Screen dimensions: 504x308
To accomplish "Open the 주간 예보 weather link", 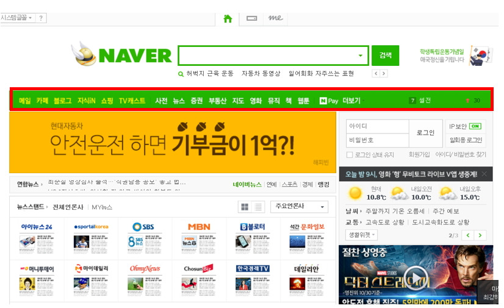I will (x=446, y=211).
